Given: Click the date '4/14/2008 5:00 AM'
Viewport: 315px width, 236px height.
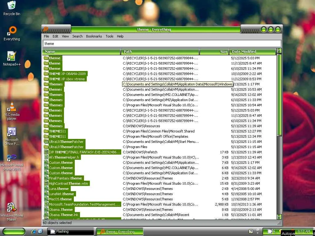Looking at the screenshot, I should [x=245, y=188].
